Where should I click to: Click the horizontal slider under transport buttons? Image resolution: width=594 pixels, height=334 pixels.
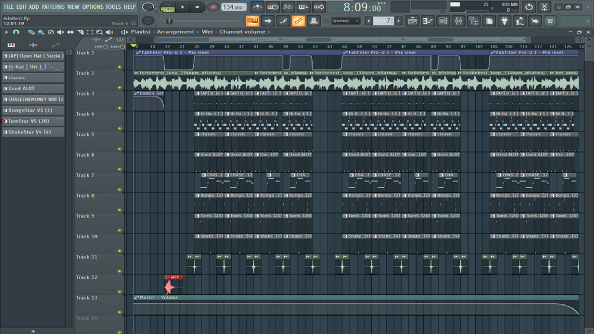point(203,21)
